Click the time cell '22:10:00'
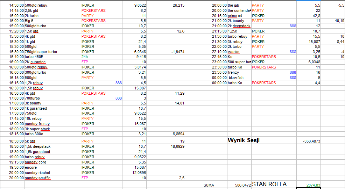 pos(215,52)
